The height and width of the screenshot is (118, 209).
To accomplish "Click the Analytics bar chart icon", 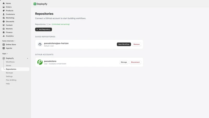I will [x=4, y=36].
